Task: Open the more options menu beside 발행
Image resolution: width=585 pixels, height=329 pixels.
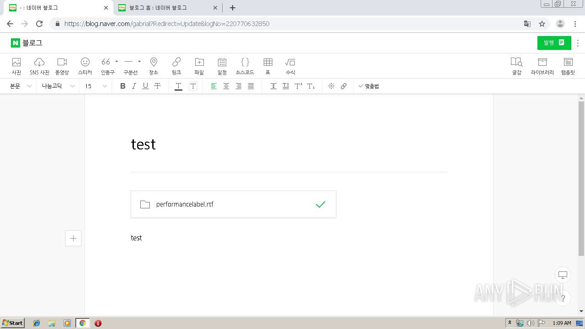Action: pos(578,43)
